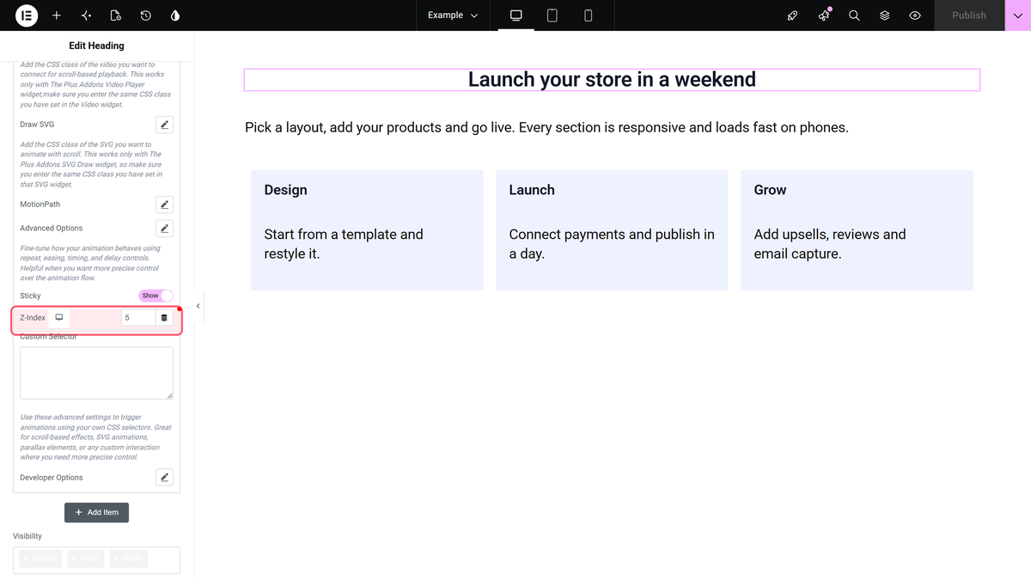Image resolution: width=1031 pixels, height=580 pixels.
Task: Switch to desktop preview mode
Action: (516, 15)
